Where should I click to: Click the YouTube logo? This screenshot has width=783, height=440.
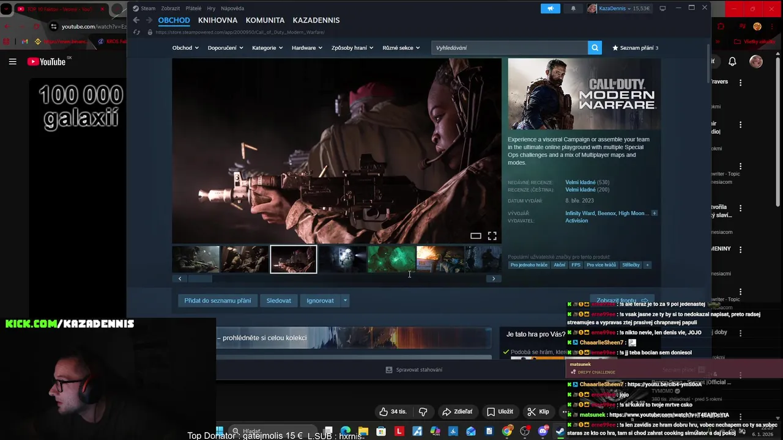[x=46, y=62]
